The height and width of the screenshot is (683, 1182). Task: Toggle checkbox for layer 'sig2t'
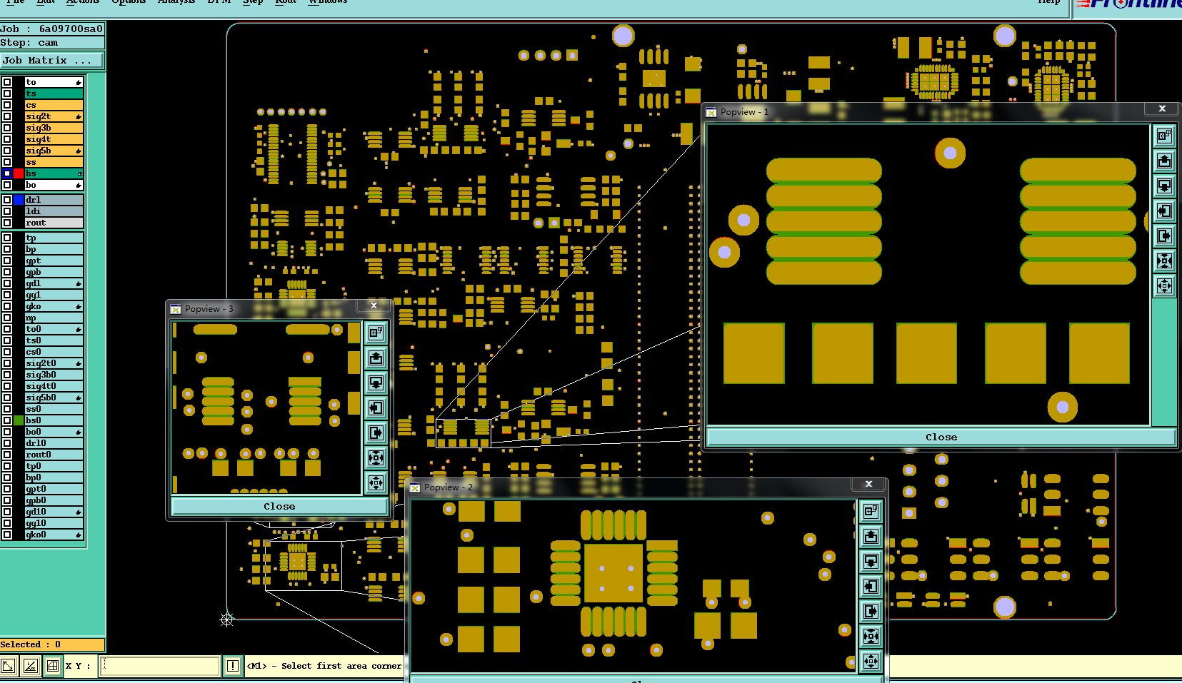point(7,116)
